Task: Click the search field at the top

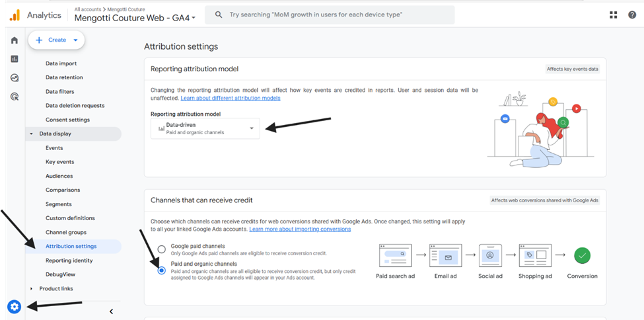Action: pos(330,15)
